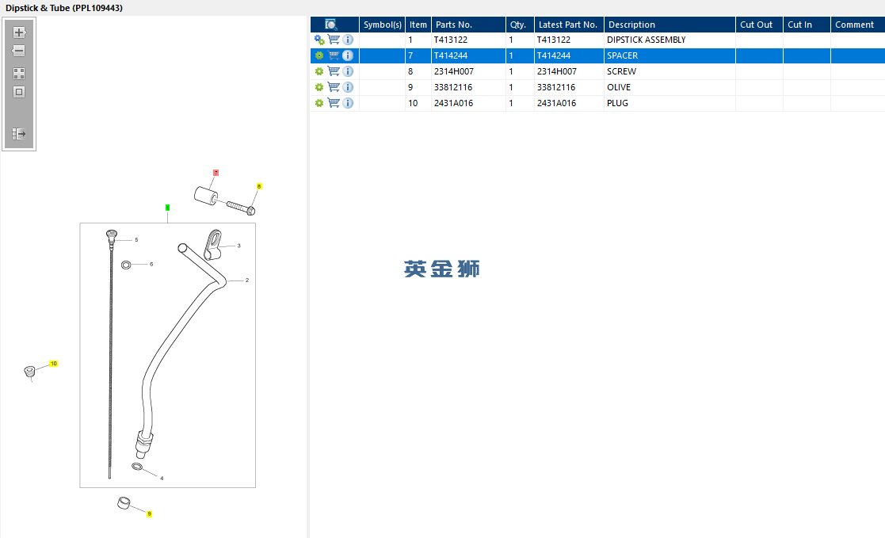Add DIPSTICK ASSEMBLY to cart
Image resolution: width=885 pixels, height=538 pixels.
(334, 40)
